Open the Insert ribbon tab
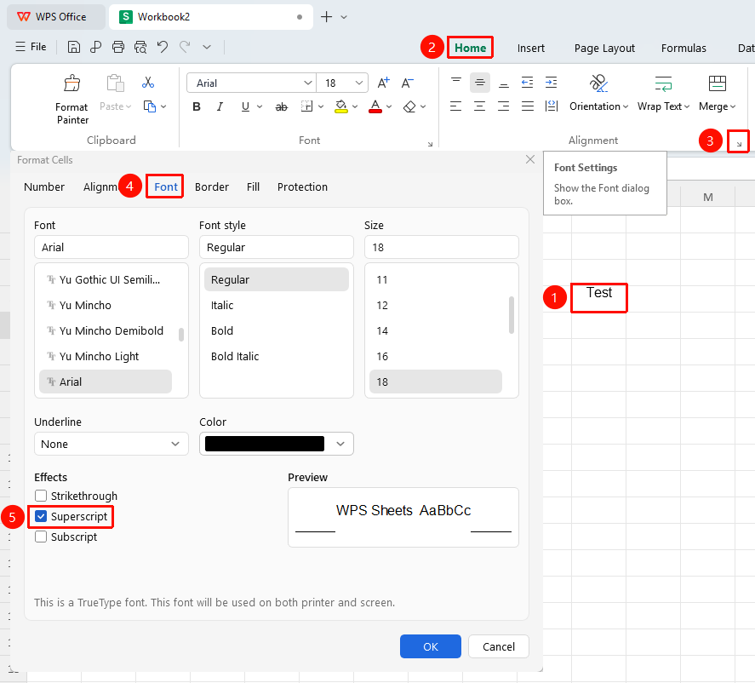The image size is (755, 683). [531, 49]
